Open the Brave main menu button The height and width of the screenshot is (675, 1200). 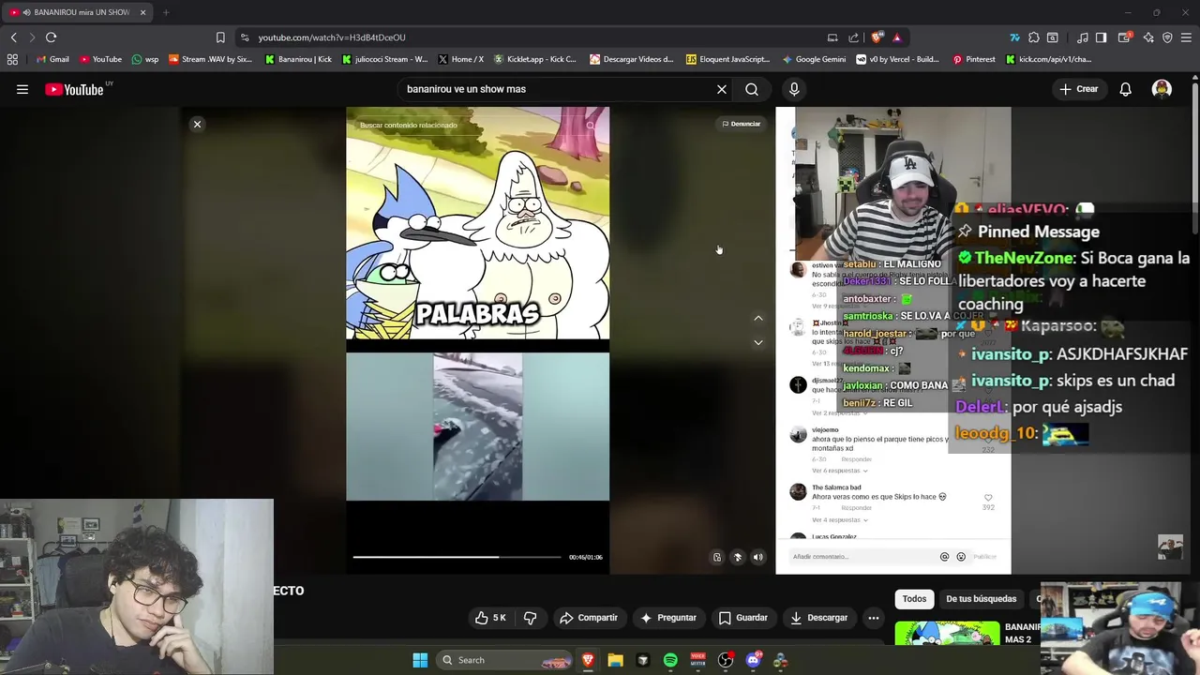[1187, 37]
